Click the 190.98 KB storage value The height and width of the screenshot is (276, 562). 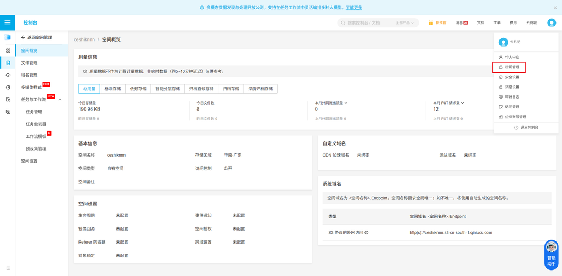pyautogui.click(x=89, y=109)
